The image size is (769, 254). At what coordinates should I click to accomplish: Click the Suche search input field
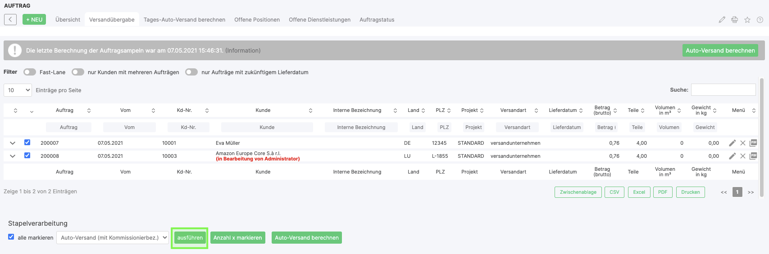[723, 90]
